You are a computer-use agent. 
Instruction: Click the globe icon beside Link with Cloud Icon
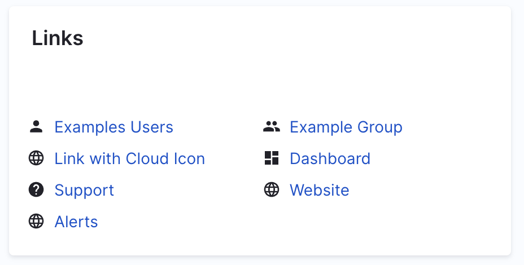click(36, 158)
